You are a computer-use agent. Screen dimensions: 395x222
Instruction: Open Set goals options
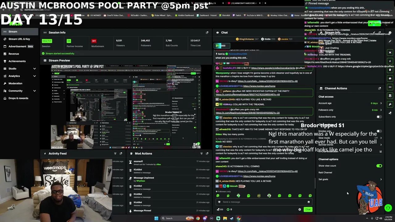[x=350, y=179]
